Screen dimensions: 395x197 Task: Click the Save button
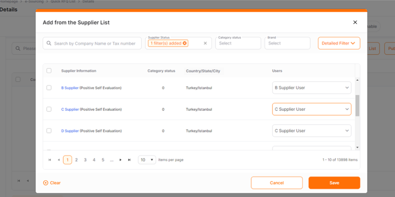[x=334, y=183]
